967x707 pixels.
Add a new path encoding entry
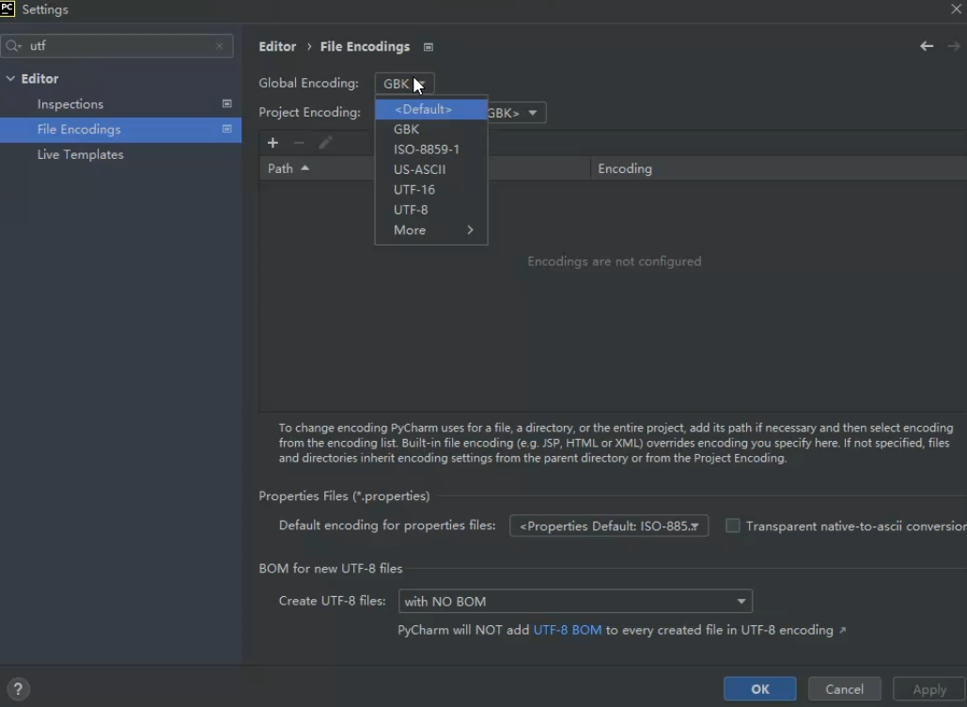[x=273, y=143]
